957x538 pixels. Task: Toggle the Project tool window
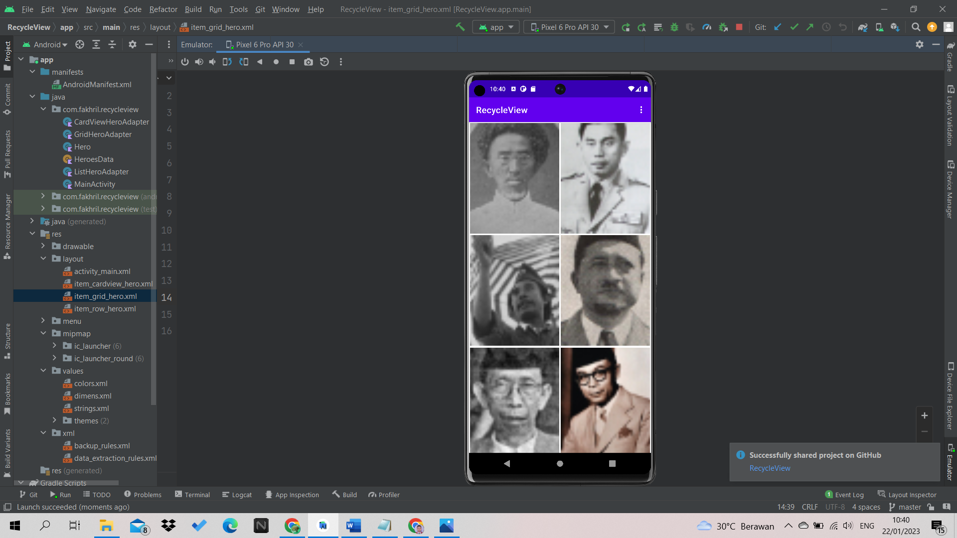coord(7,55)
